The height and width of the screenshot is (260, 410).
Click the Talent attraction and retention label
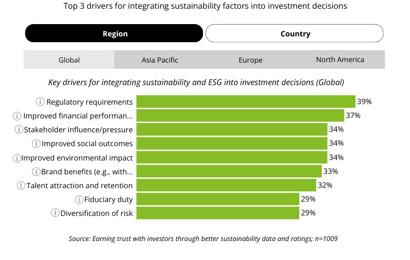(x=79, y=185)
